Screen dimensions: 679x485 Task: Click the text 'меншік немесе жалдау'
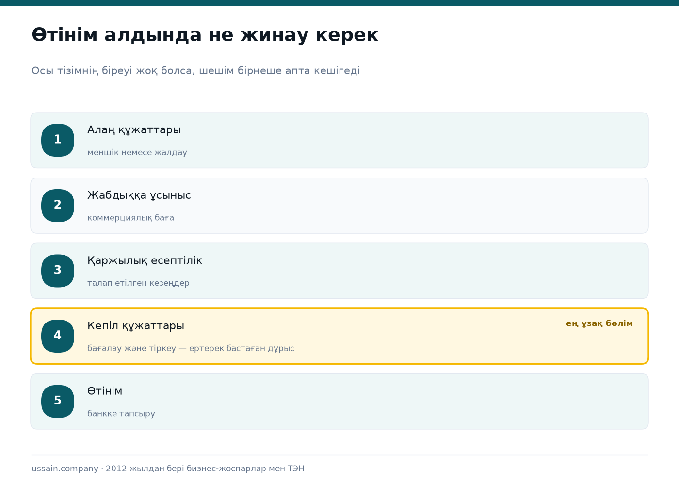click(x=137, y=152)
